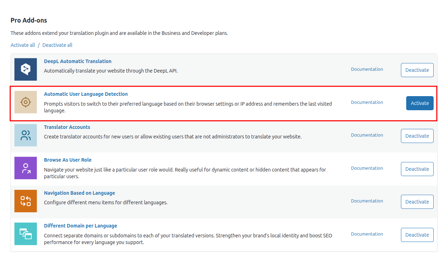View Documentation for Navigation Based on Language
Image resolution: width=447 pixels, height=262 pixels.
(x=367, y=201)
